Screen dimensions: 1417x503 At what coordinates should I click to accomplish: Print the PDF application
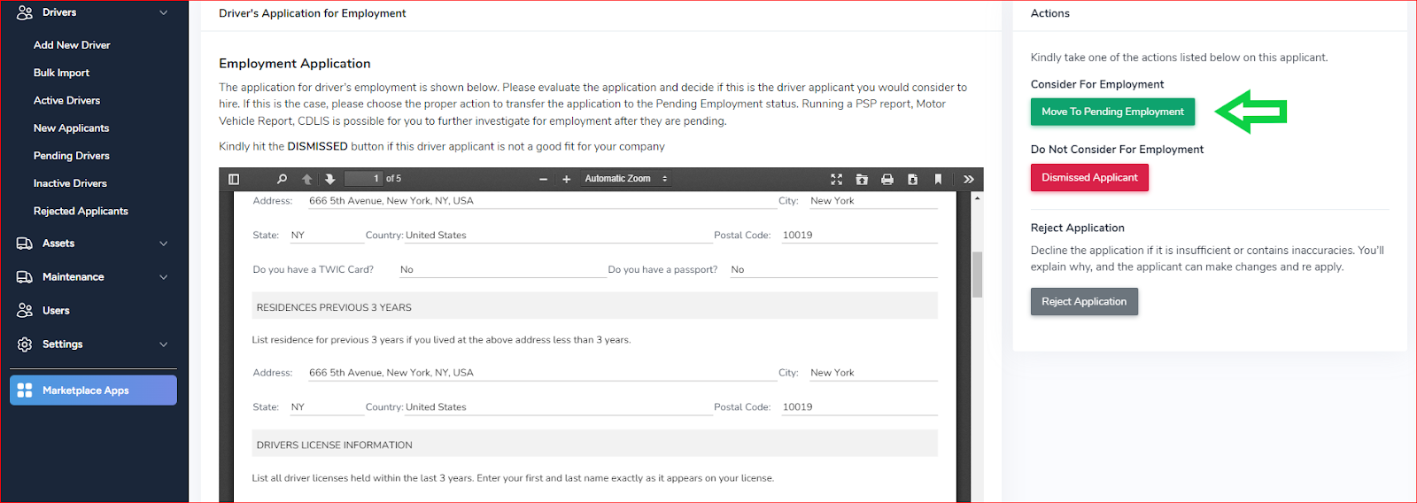[887, 179]
